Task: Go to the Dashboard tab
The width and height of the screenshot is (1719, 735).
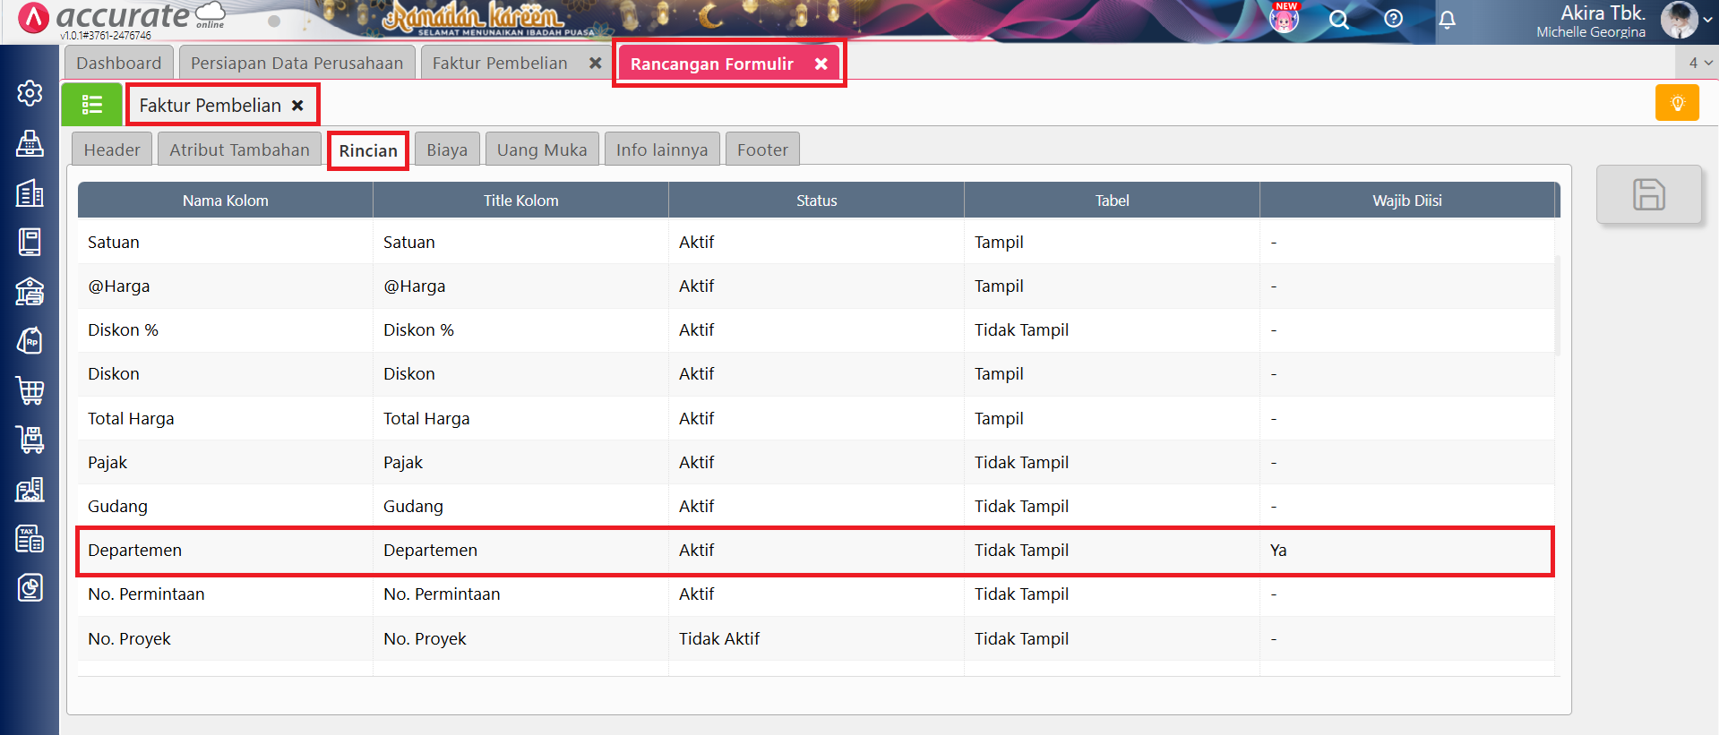Action: (x=118, y=63)
